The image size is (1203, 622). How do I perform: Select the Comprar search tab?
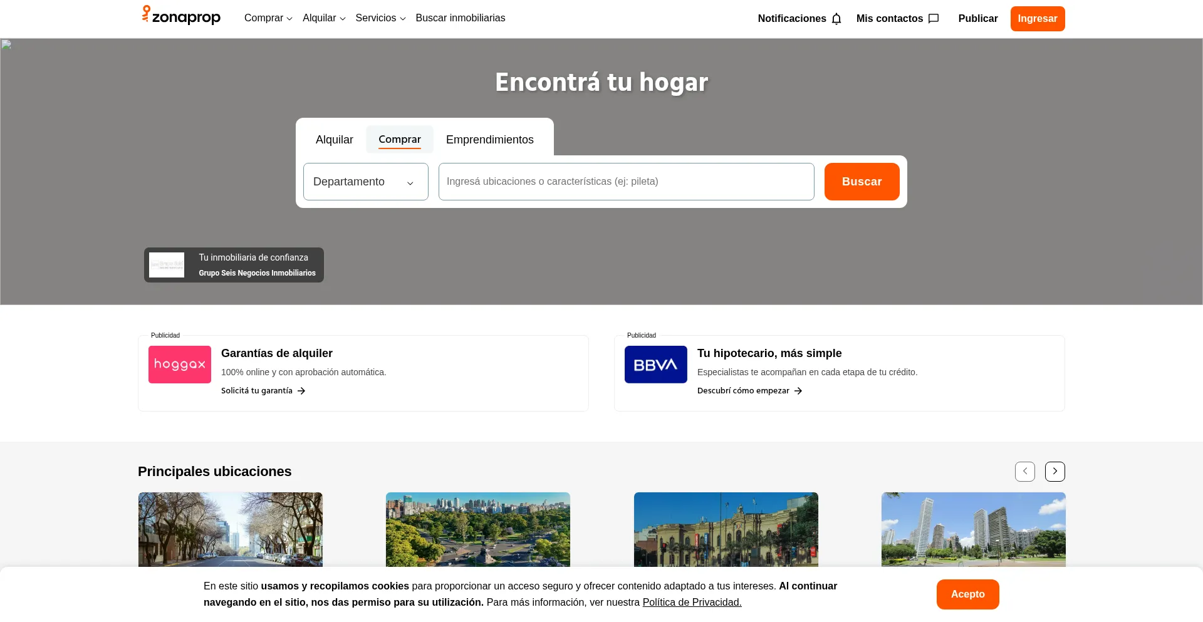pyautogui.click(x=400, y=140)
